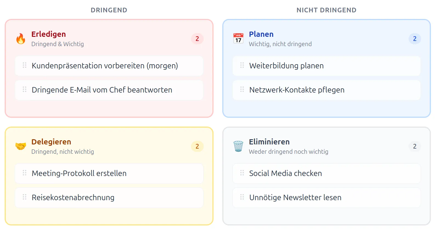Screen dimensions: 435x229
Task: Click the count badge on the Planen quadrant
Action: point(415,39)
